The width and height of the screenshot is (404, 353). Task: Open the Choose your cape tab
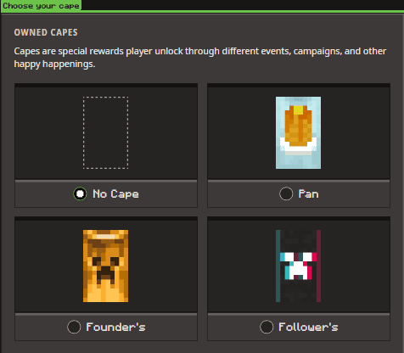41,6
